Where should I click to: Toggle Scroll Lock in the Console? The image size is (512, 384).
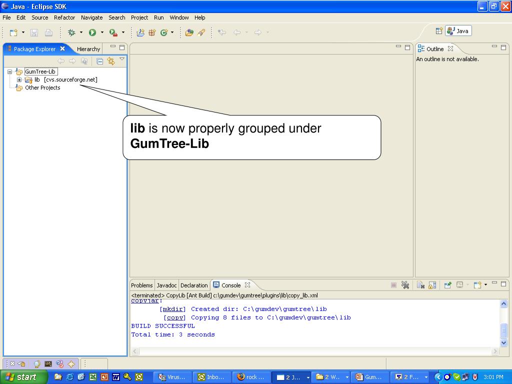[432, 285]
